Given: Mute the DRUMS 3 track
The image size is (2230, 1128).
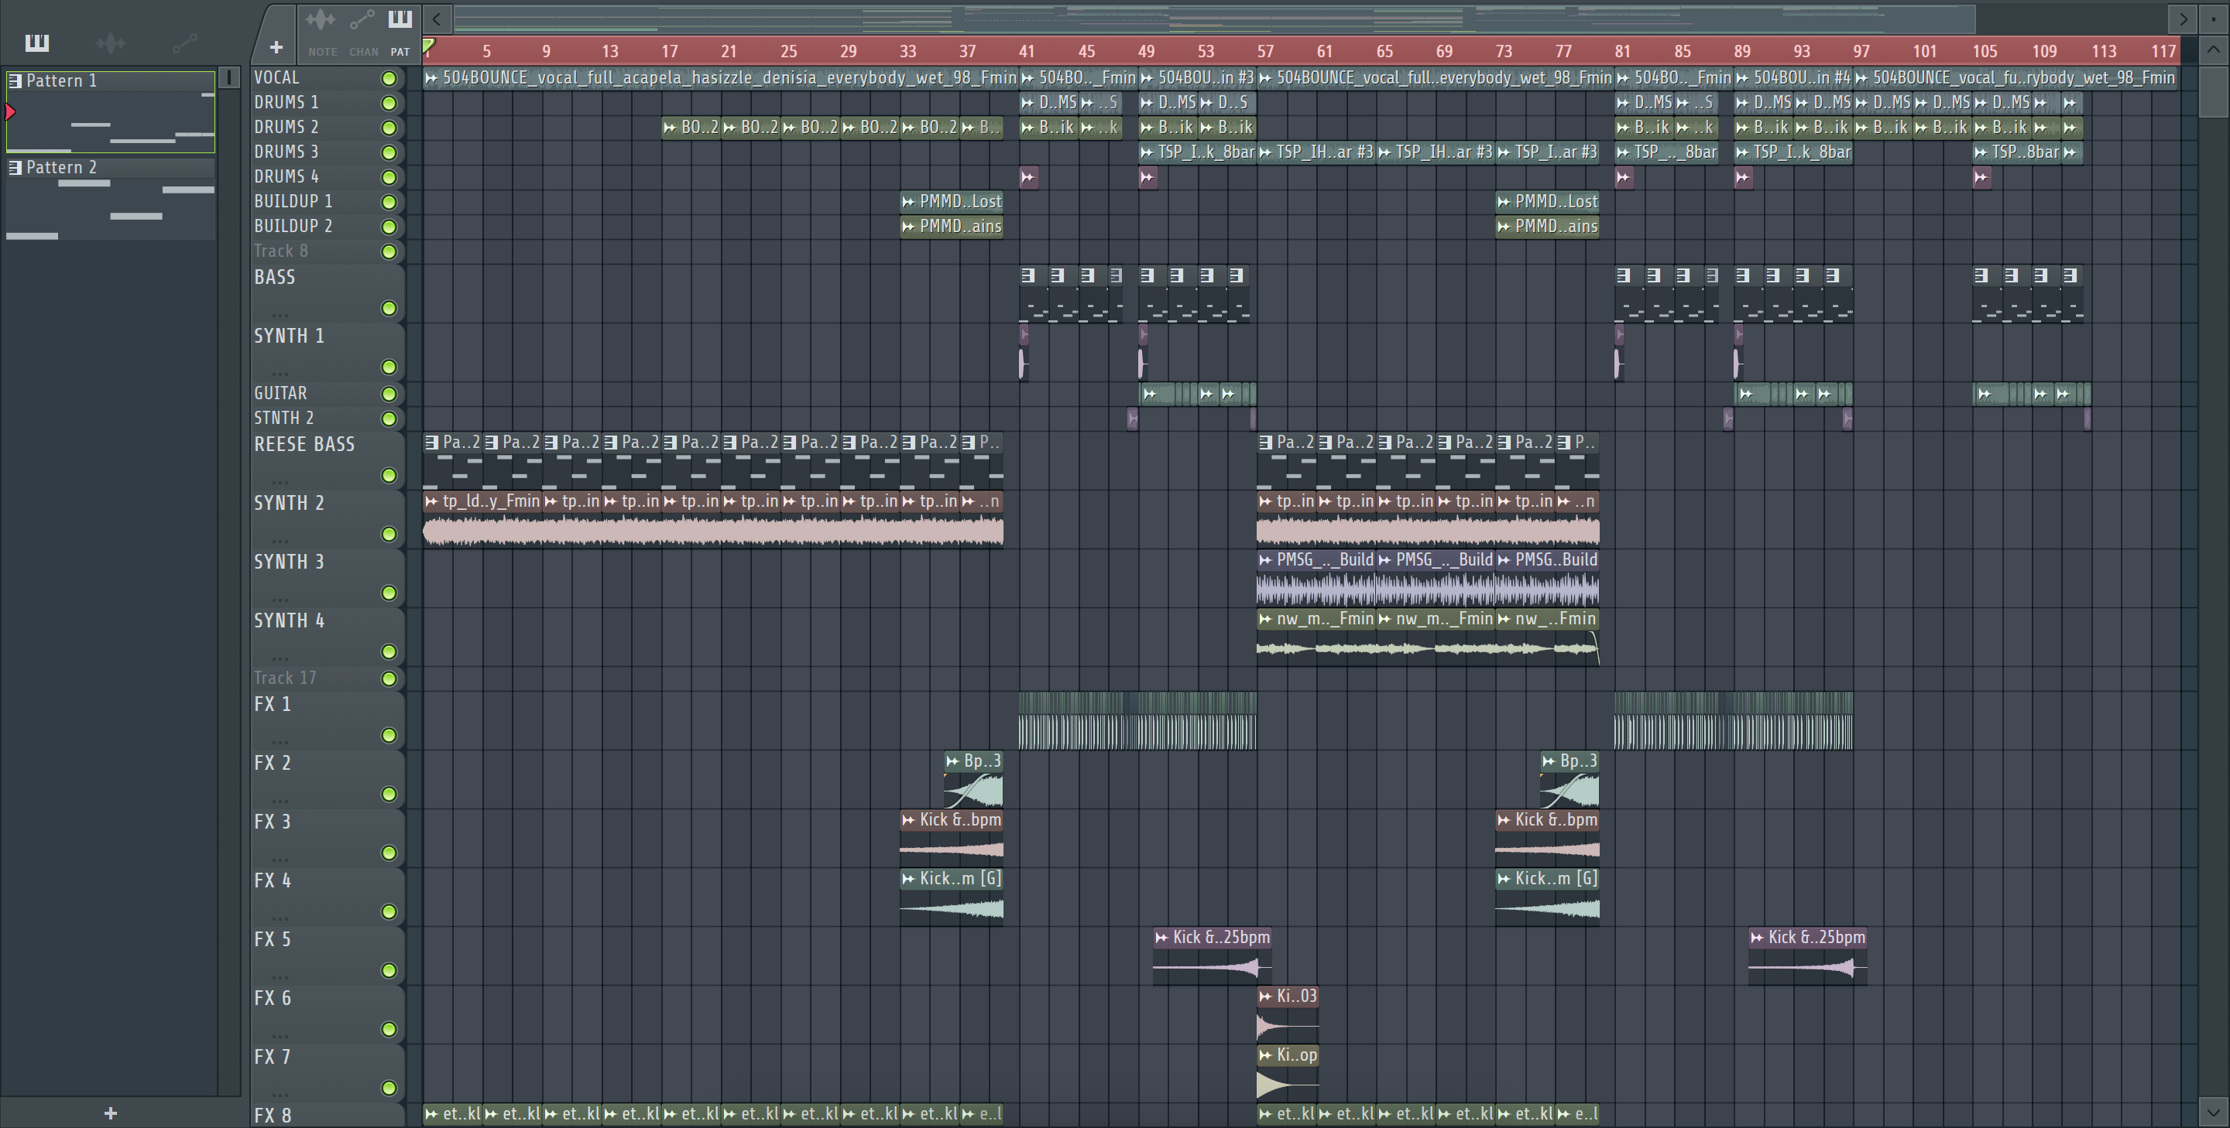Looking at the screenshot, I should (389, 152).
